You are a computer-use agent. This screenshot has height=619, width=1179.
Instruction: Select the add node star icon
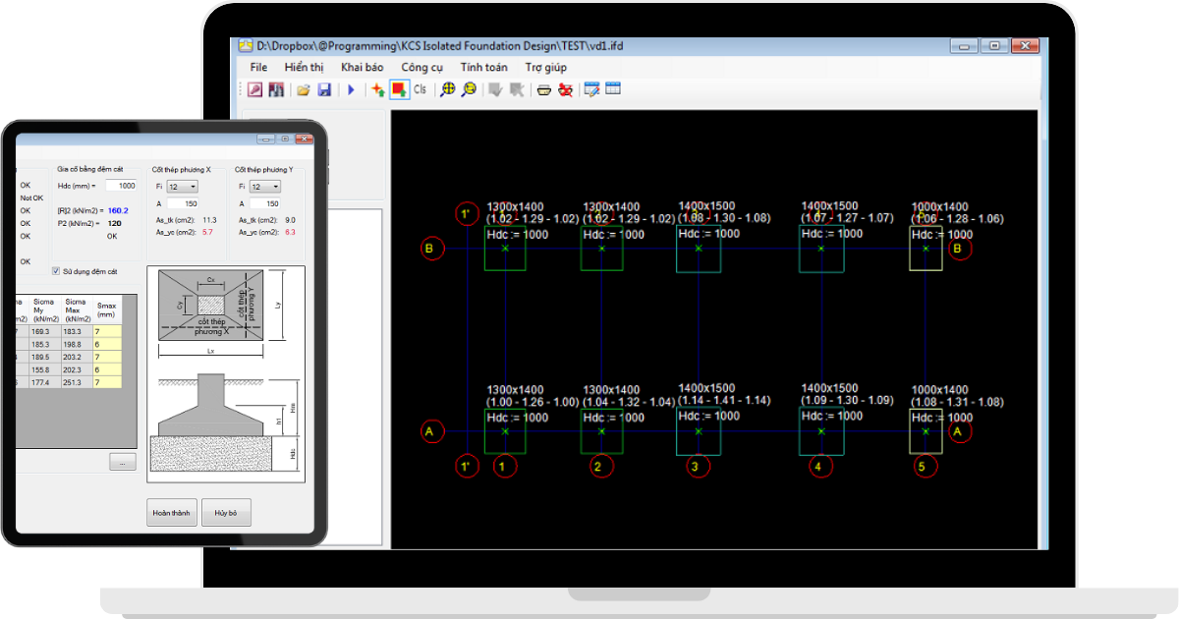(378, 89)
